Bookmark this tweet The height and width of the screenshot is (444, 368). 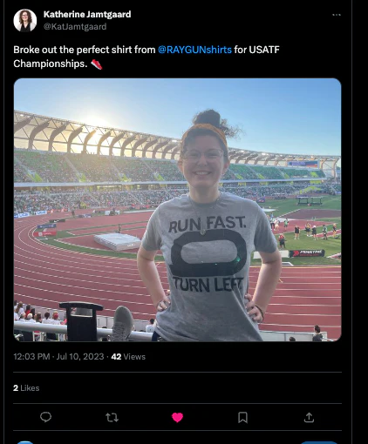[x=242, y=418]
